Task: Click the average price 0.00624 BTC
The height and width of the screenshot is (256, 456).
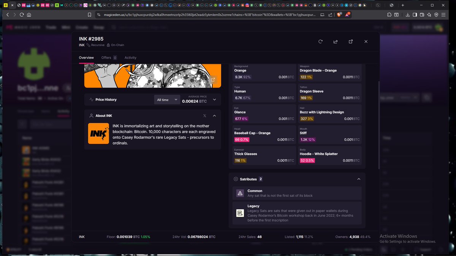Action: [x=195, y=101]
